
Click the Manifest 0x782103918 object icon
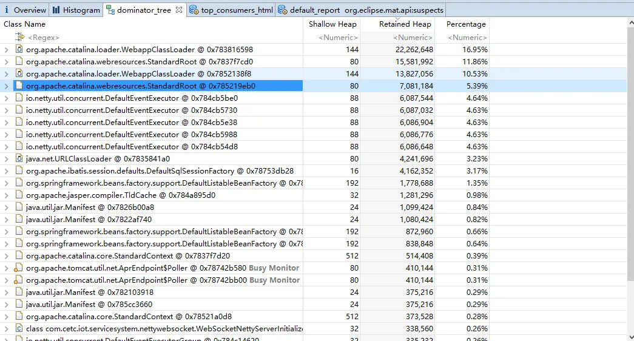pyautogui.click(x=19, y=292)
